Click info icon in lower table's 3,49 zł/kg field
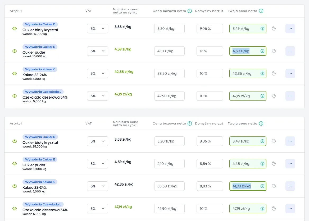This screenshot has height=221, width=309. tap(262, 141)
